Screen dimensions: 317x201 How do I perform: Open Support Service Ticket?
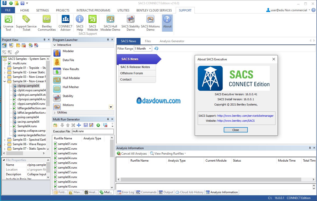(x=26, y=23)
